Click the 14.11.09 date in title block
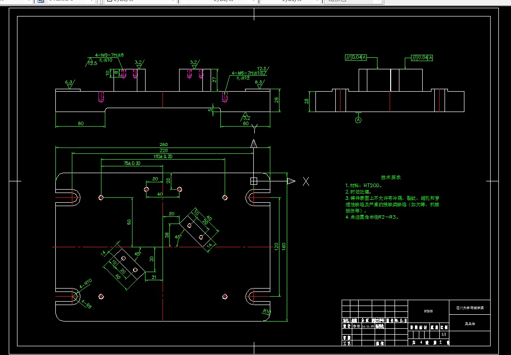Screen dimensions: 511x355 coord(368,326)
